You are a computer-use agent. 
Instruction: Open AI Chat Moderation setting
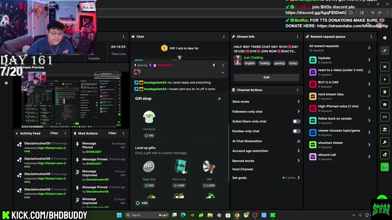pos(266,141)
